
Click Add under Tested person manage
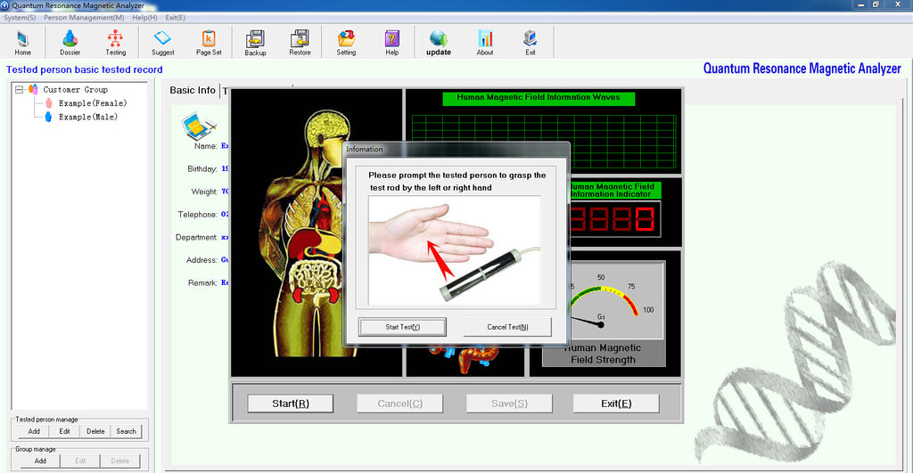coord(34,431)
